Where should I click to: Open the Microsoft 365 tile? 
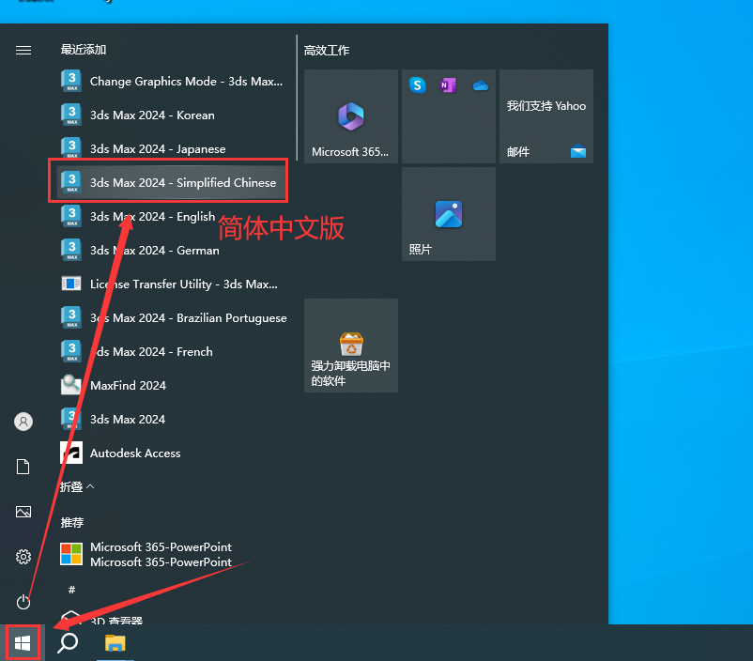[350, 116]
